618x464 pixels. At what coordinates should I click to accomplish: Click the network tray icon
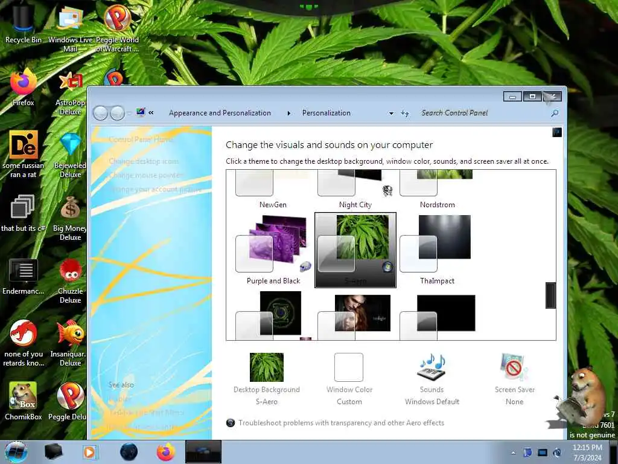tap(543, 453)
